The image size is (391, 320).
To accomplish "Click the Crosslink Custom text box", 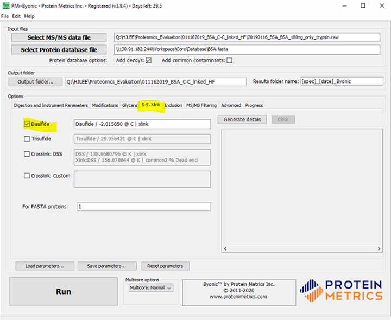I will (142, 179).
